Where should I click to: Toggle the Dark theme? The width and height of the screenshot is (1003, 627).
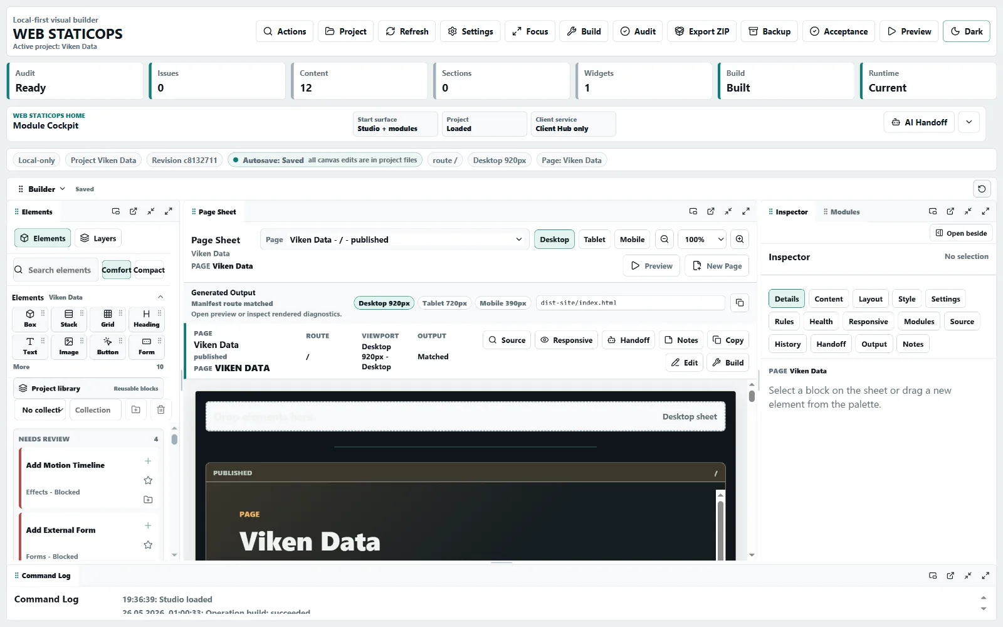tap(966, 31)
